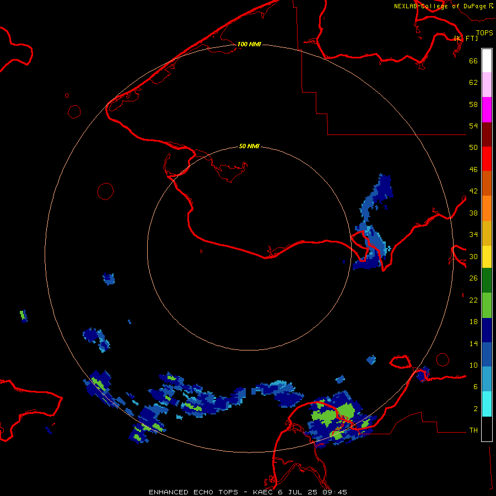Click the 42 legend value
Screen dimensions: 496x496
pyautogui.click(x=473, y=191)
